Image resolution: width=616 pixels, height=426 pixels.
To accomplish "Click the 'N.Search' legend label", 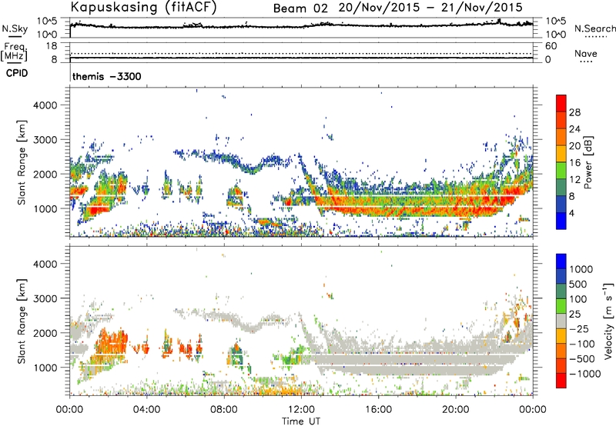I will [x=594, y=28].
